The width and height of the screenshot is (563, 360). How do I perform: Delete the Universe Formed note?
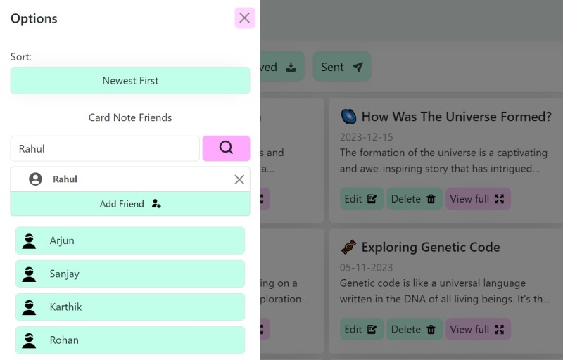[x=414, y=199]
